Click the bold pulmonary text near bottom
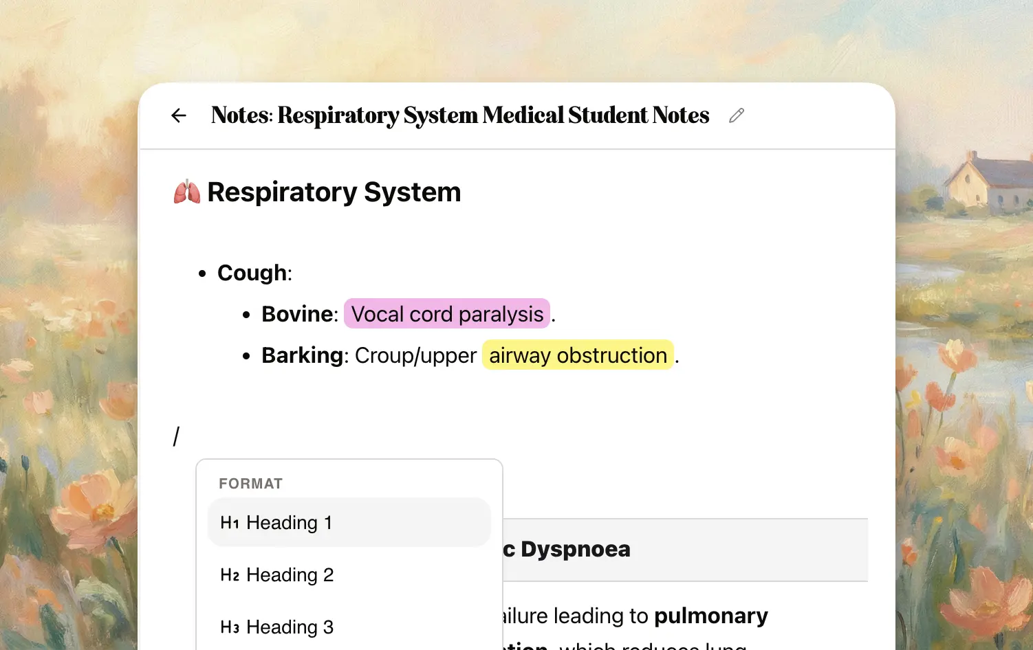The width and height of the screenshot is (1033, 650). point(710,616)
